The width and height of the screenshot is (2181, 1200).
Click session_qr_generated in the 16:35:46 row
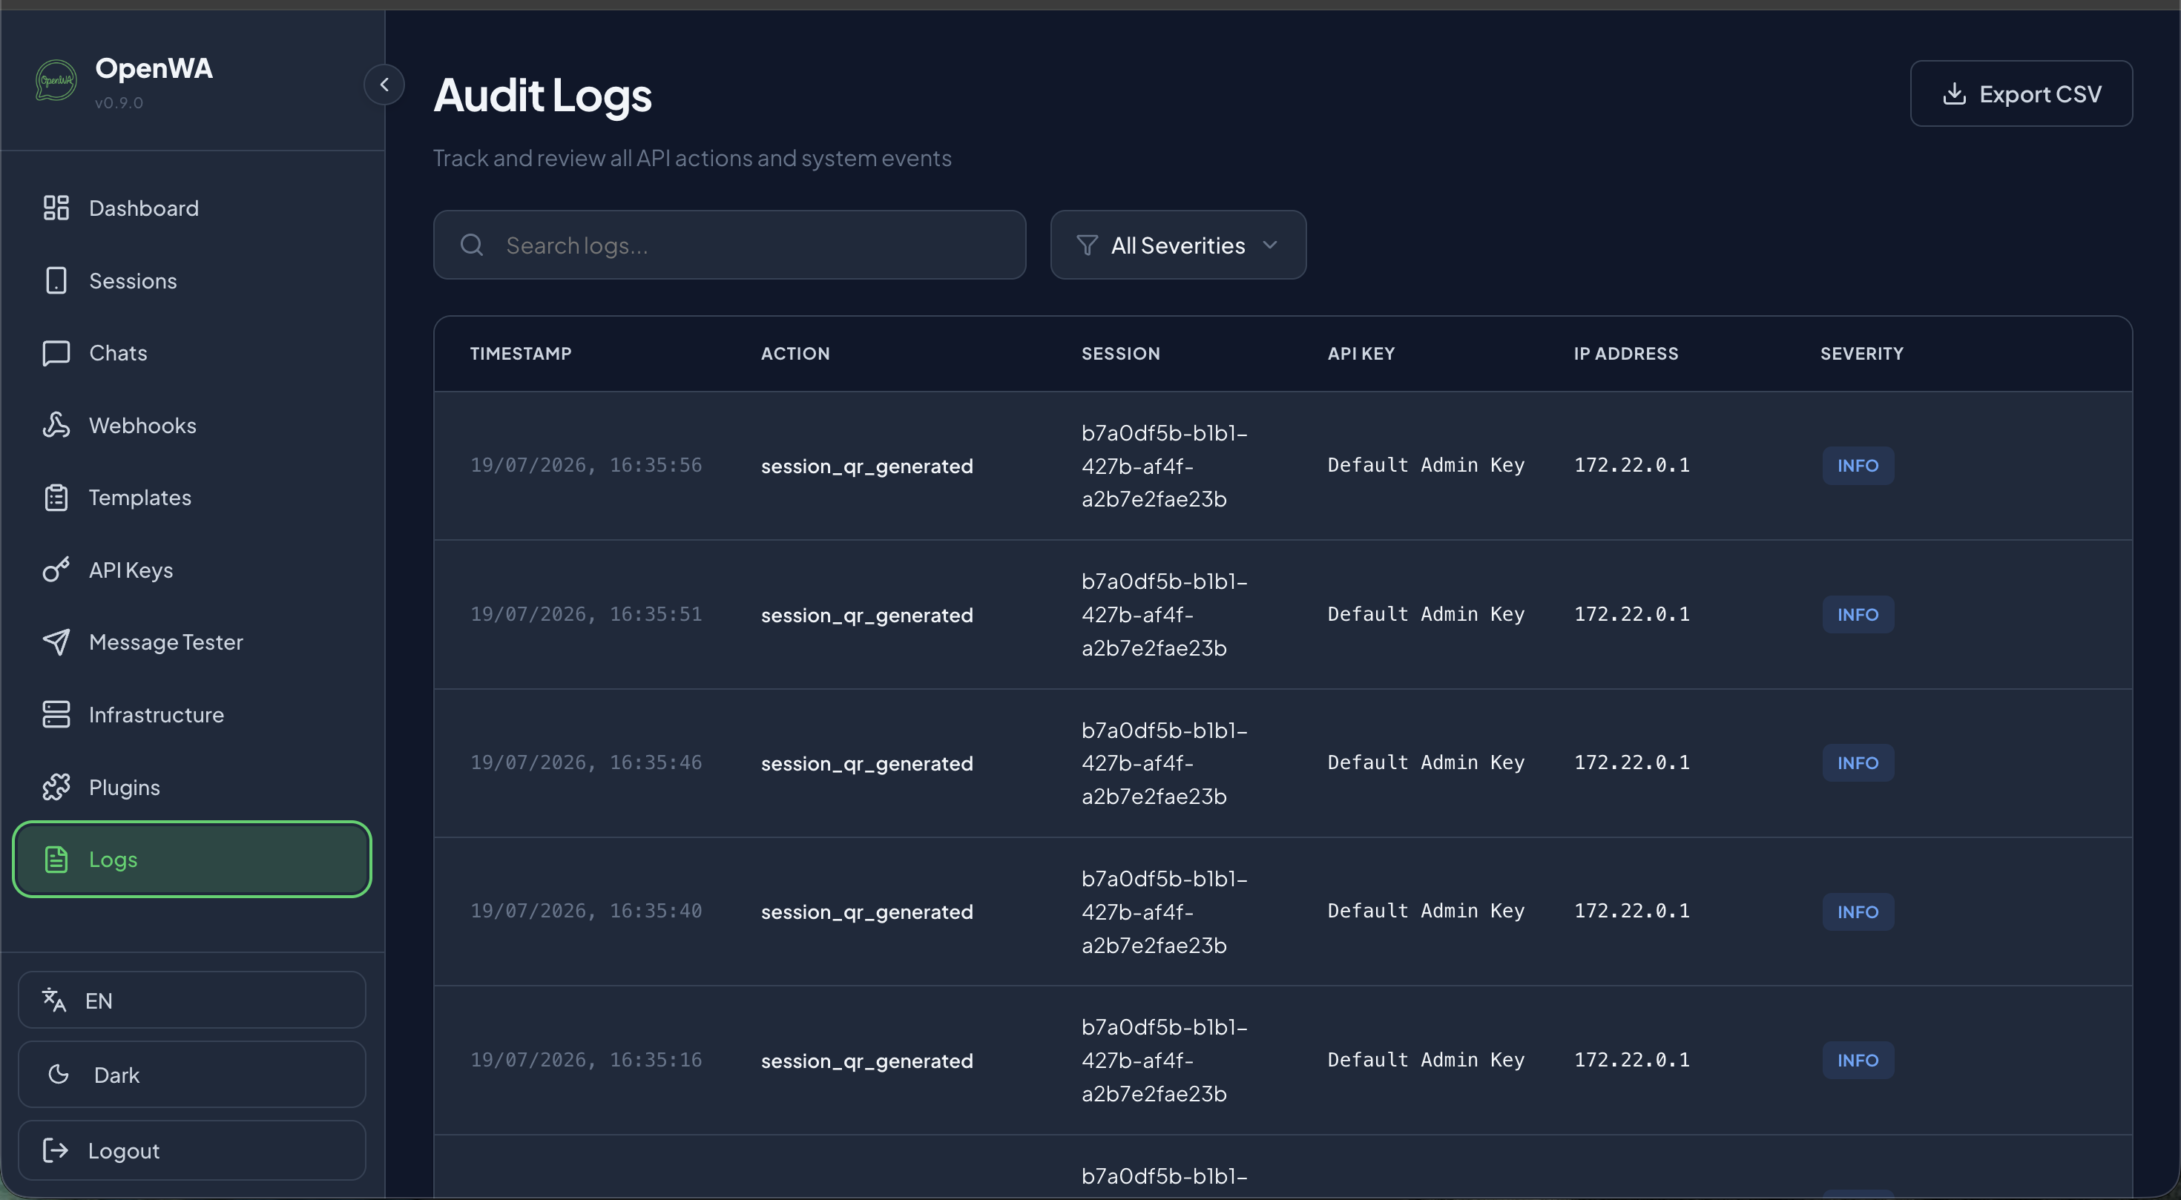867,763
